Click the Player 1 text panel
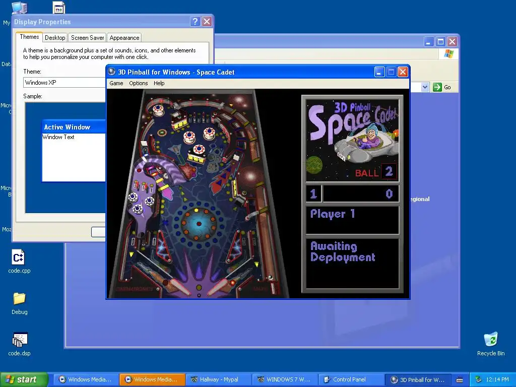Image resolution: width=516 pixels, height=387 pixels. [352, 220]
